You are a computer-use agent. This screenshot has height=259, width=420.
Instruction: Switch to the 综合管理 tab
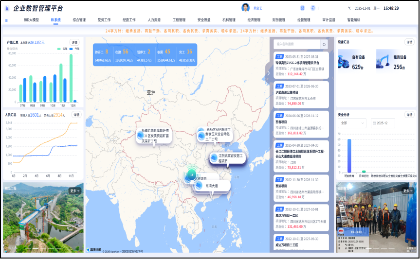coord(79,20)
